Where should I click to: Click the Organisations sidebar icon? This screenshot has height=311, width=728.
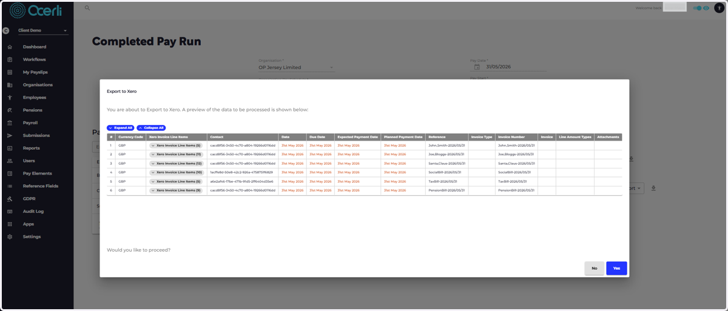pos(10,85)
